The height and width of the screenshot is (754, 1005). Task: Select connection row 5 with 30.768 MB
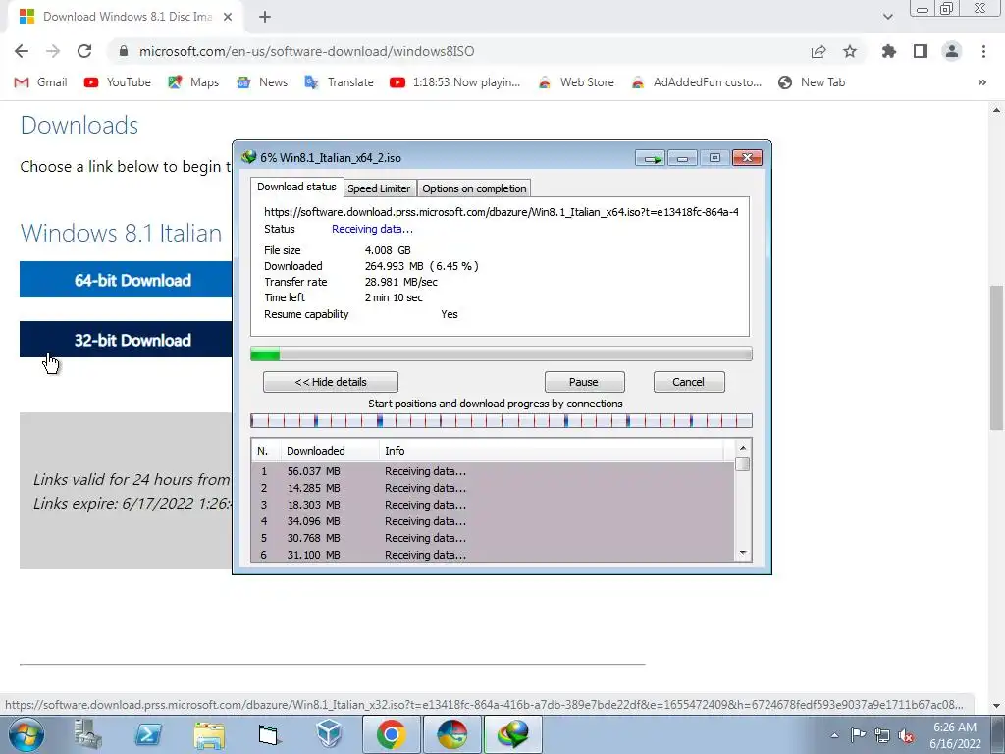[x=493, y=538]
